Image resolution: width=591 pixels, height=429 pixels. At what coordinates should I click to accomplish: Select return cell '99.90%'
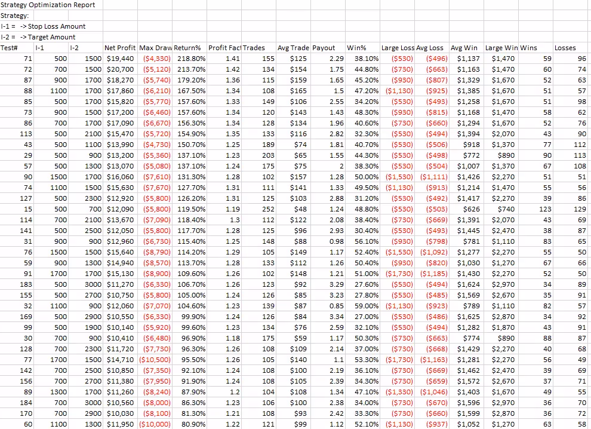190,317
